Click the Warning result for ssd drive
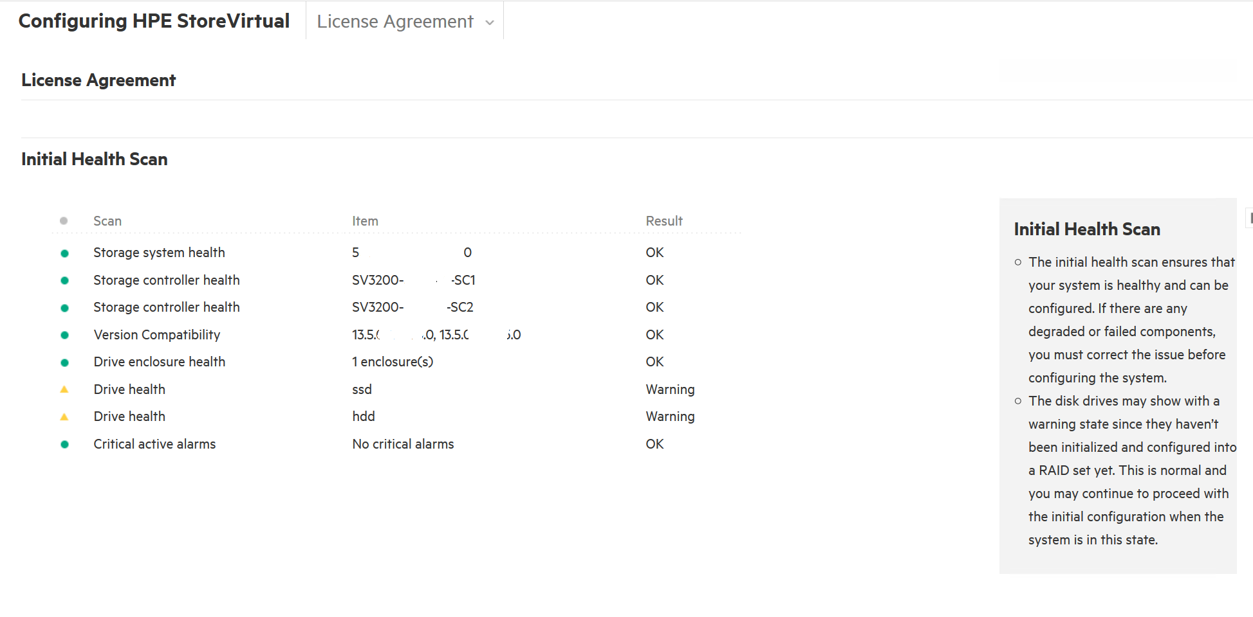This screenshot has height=617, width=1253. [x=670, y=389]
